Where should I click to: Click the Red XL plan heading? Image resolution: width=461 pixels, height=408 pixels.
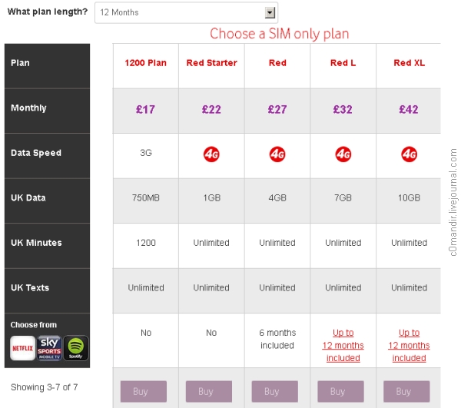[410, 63]
